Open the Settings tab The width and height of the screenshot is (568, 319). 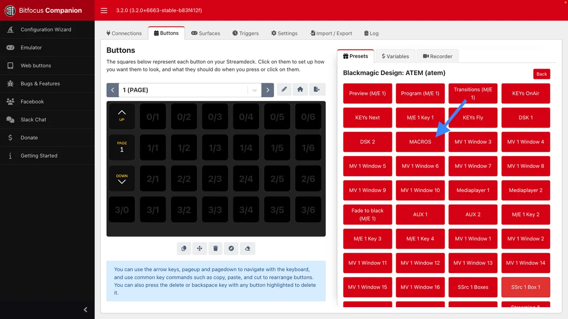(284, 33)
